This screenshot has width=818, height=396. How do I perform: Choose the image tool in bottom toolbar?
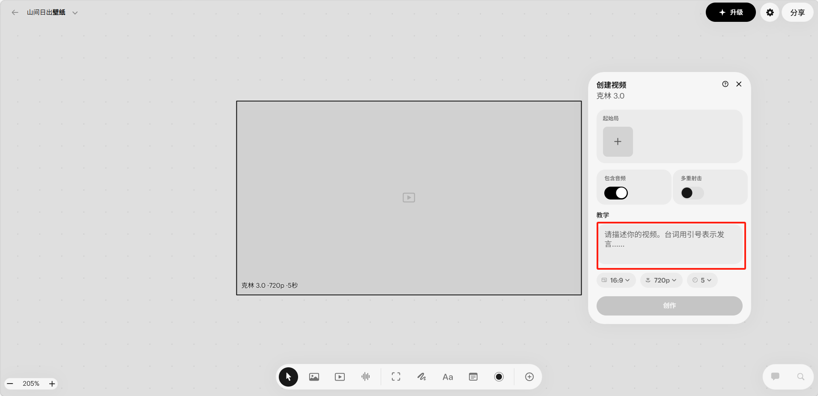pos(314,377)
